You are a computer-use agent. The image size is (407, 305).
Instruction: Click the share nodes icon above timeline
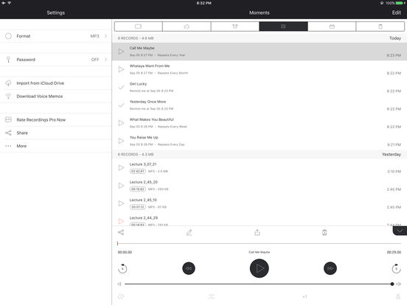tap(121, 232)
